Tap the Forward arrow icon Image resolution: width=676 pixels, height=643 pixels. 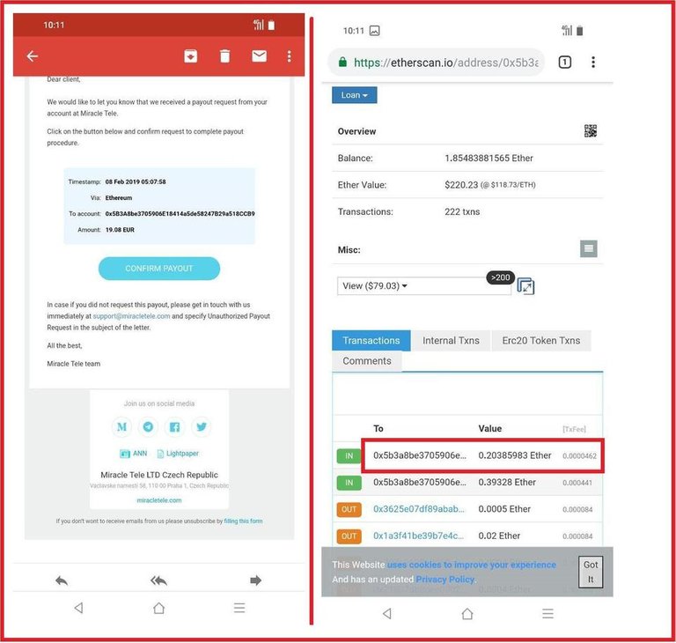(255, 580)
